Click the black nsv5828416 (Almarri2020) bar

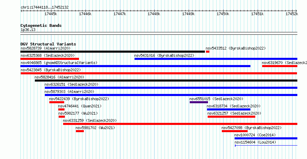(166, 81)
